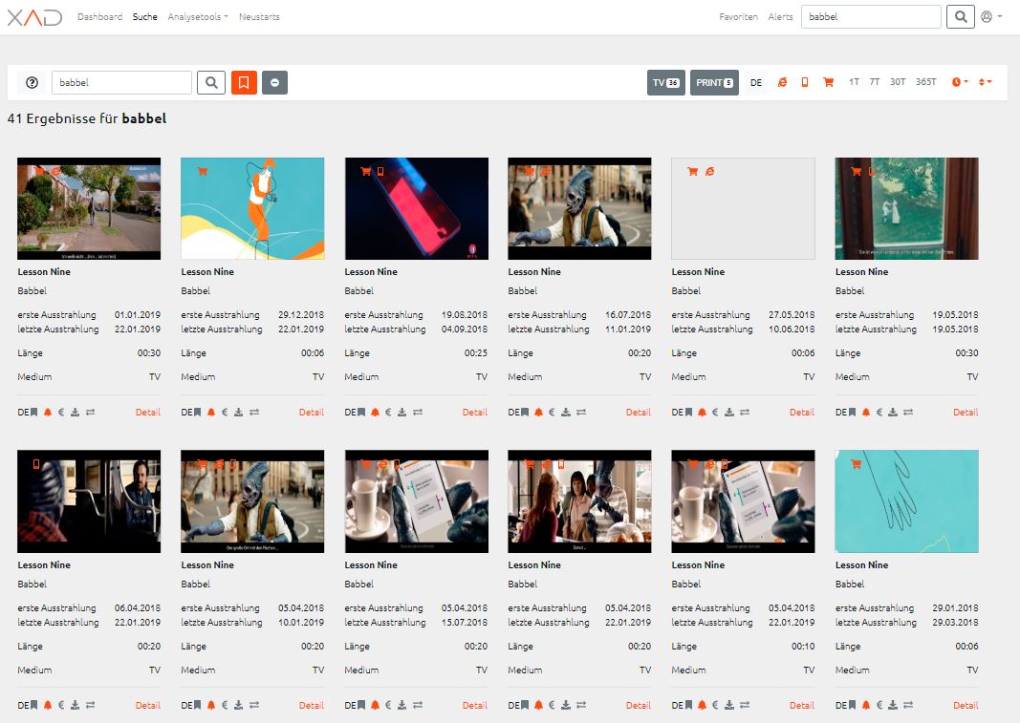Screen dimensions: 1020x723
Task: Set alert bell on spot first aired 29.12.2018
Action: pyautogui.click(x=210, y=413)
